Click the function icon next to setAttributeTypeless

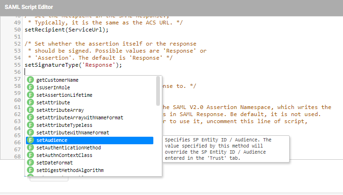click(x=31, y=125)
